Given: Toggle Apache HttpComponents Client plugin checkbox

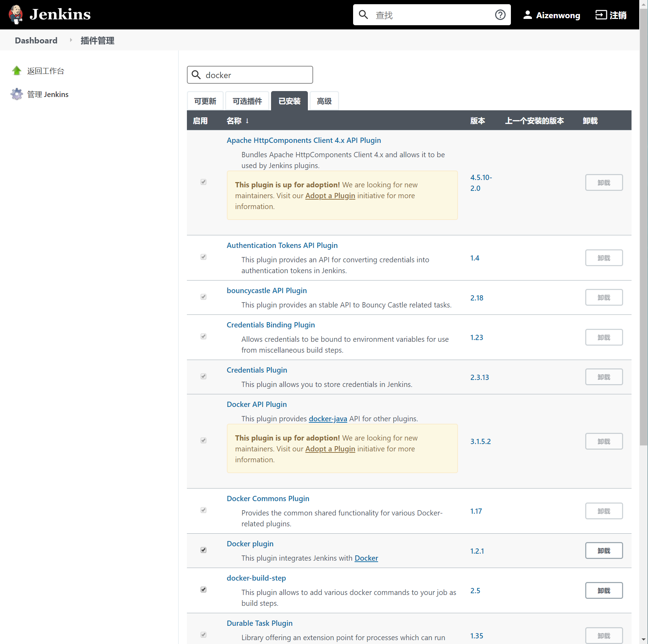Looking at the screenshot, I should (203, 182).
